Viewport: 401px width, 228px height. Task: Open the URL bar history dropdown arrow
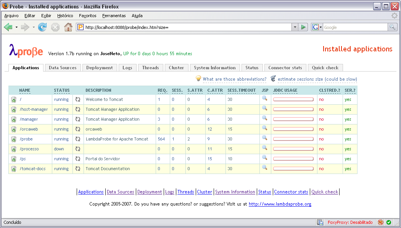(295, 27)
